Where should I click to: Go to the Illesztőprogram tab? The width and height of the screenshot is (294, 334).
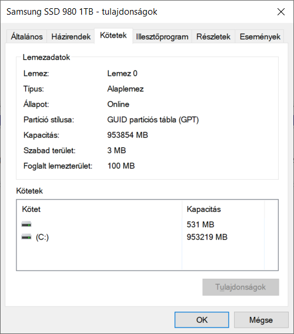click(x=162, y=36)
